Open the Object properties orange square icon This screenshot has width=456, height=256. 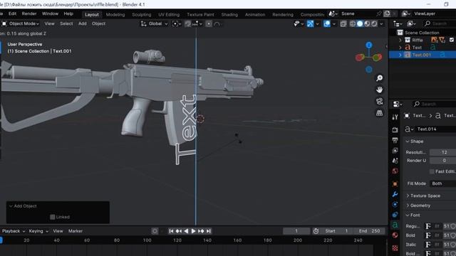point(395,183)
